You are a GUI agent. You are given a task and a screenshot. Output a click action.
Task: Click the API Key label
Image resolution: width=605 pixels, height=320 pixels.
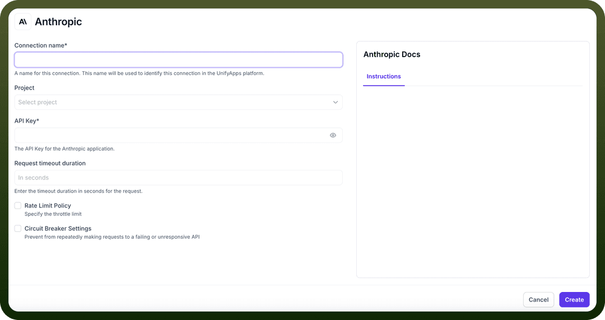pyautogui.click(x=27, y=121)
